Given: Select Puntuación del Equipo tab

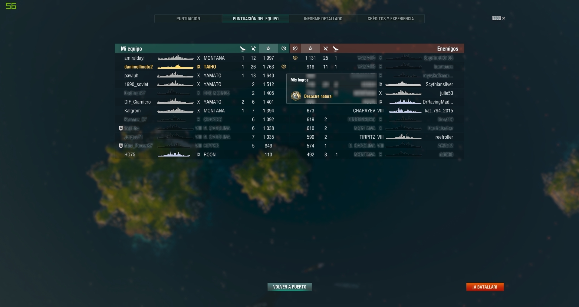Looking at the screenshot, I should pos(256,18).
